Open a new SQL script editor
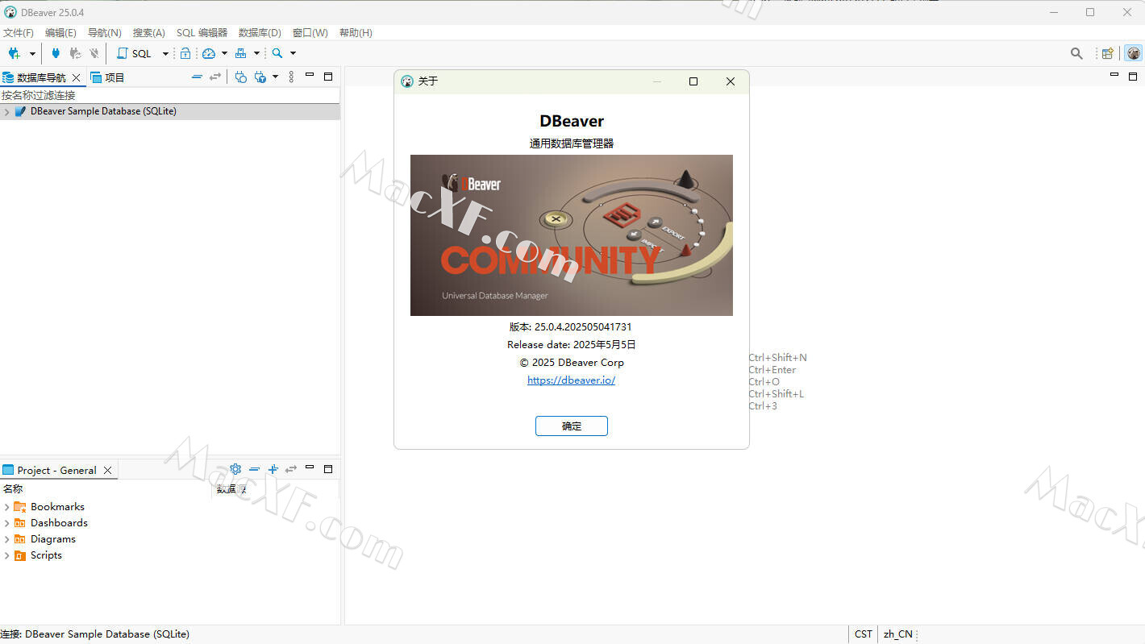 135,53
